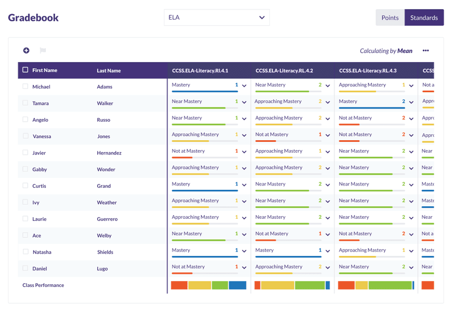
Task: Select the Standards view tab
Action: pos(424,17)
